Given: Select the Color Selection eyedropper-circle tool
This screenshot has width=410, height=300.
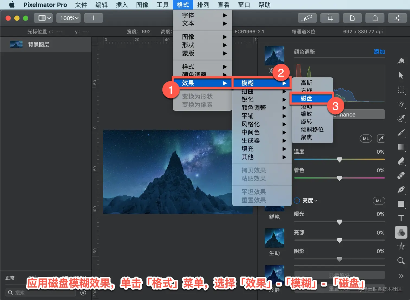Looking at the screenshot, I should coord(401,118).
